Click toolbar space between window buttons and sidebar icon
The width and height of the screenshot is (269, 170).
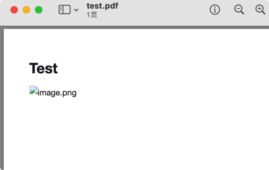click(x=50, y=10)
